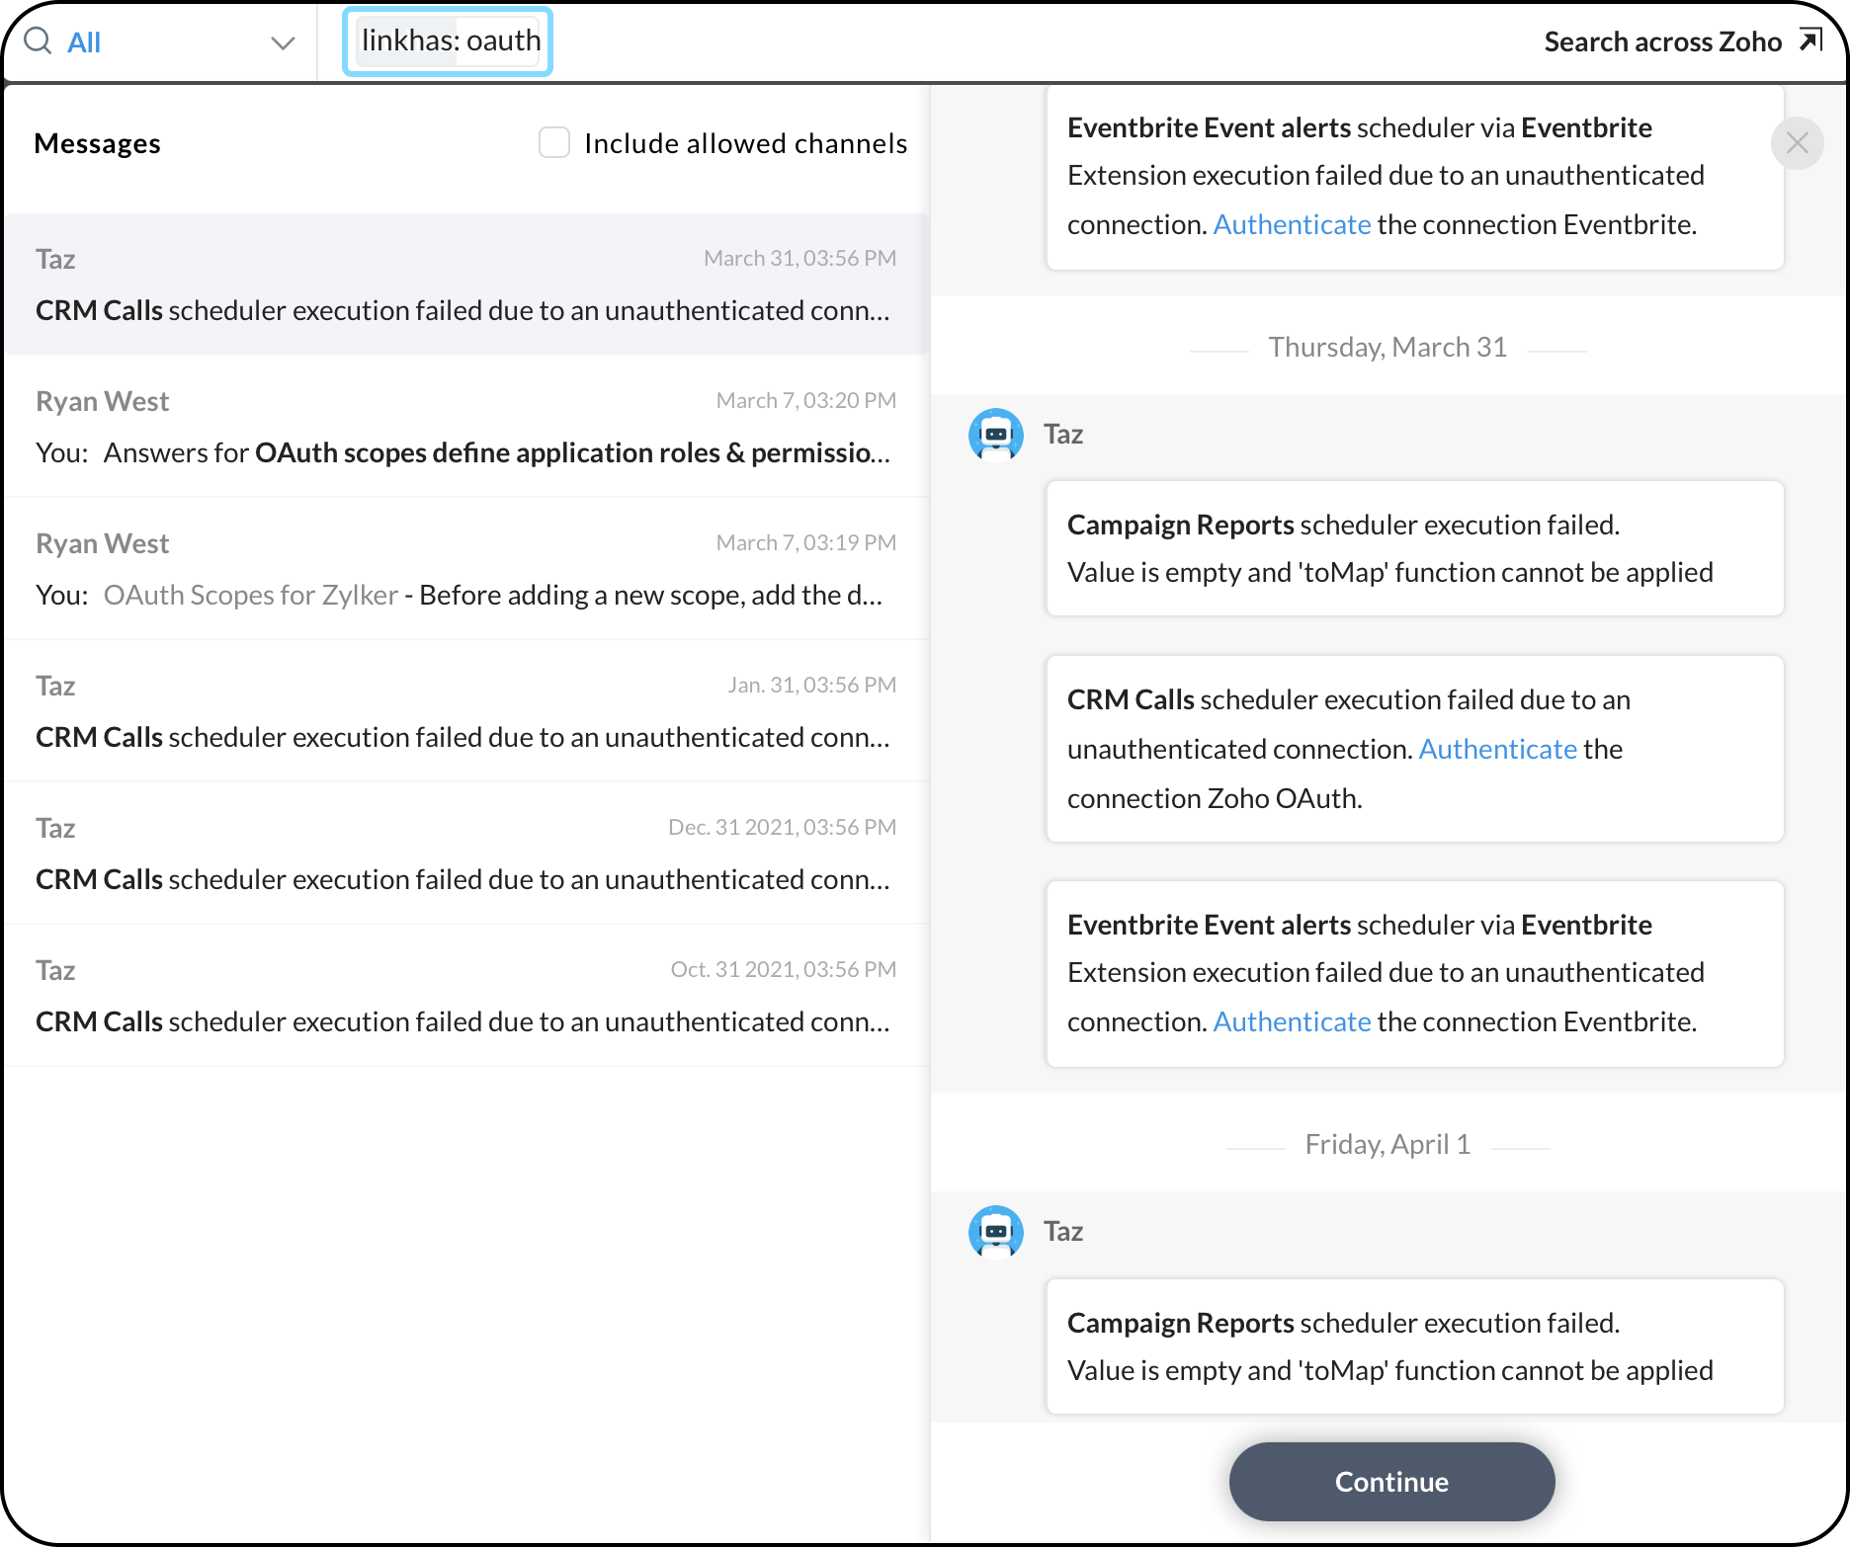Open Taz result from Dec. 31 2021
This screenshot has width=1850, height=1547.
pyautogui.click(x=466, y=854)
